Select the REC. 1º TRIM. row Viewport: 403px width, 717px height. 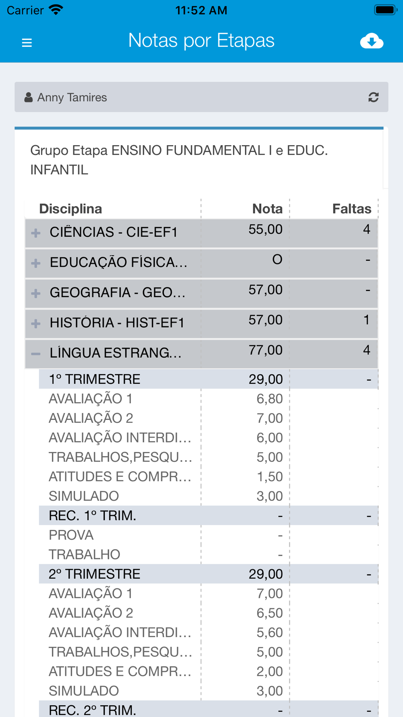(x=208, y=515)
